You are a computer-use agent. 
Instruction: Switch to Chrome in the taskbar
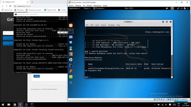15,105
